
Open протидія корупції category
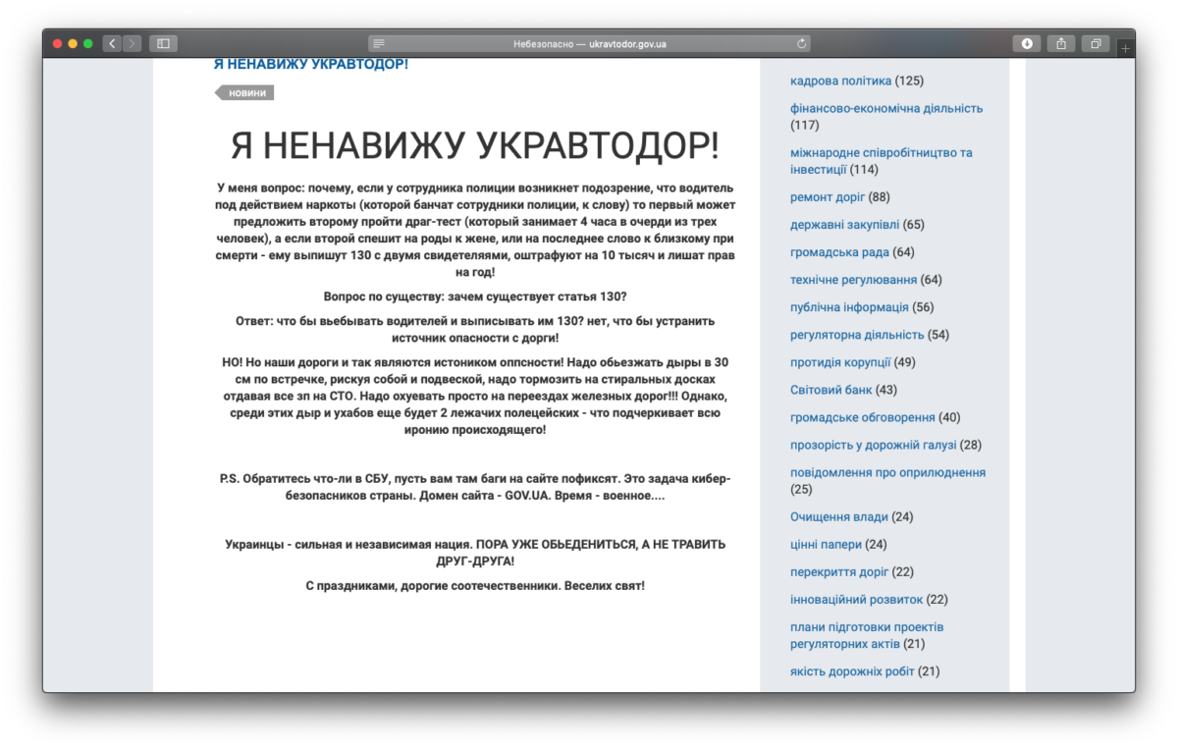click(840, 361)
